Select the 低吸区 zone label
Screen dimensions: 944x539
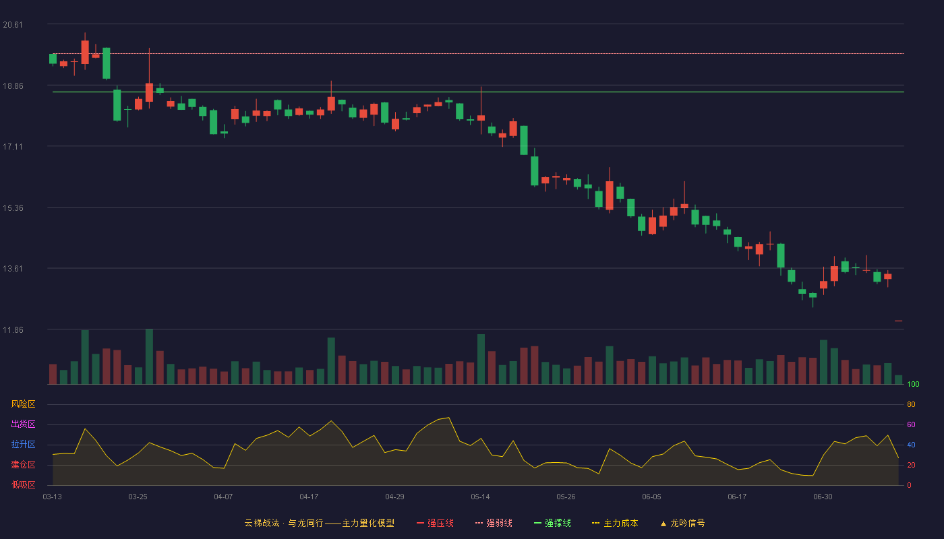(23, 485)
